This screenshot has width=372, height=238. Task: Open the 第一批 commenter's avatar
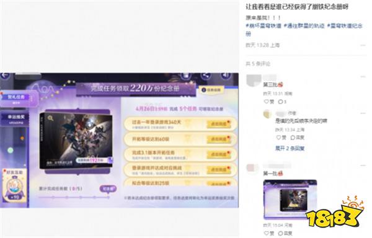click(x=252, y=168)
